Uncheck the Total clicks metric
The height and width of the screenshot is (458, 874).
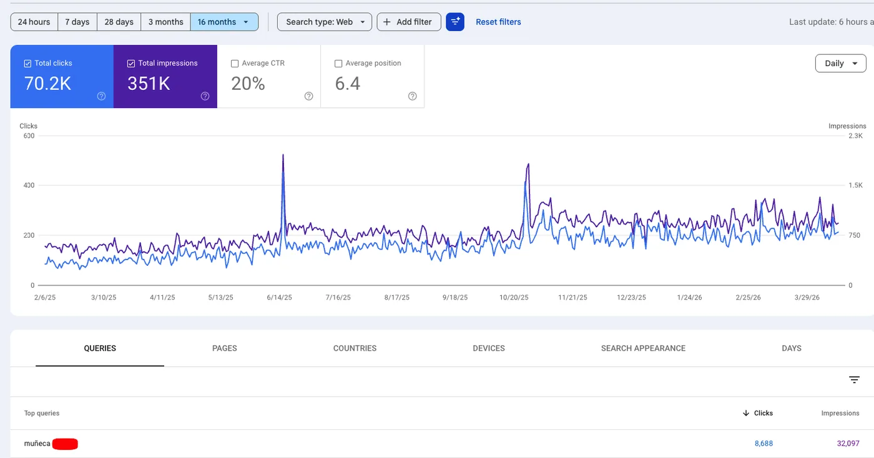pyautogui.click(x=27, y=63)
